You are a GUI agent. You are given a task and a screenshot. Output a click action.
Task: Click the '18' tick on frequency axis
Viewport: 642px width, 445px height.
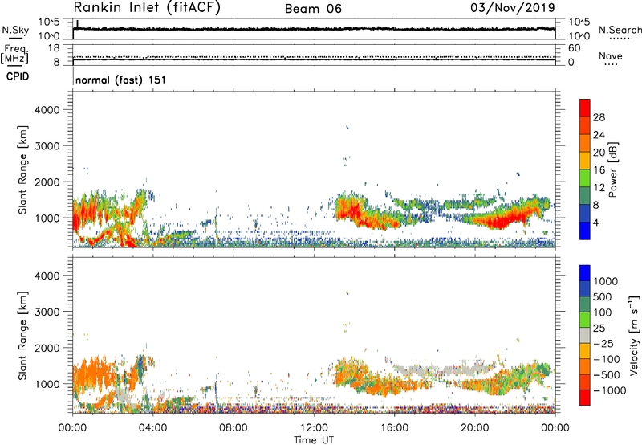pos(54,48)
